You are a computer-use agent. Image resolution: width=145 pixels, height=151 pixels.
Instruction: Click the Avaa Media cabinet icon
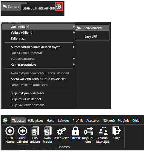(x=47, y=131)
